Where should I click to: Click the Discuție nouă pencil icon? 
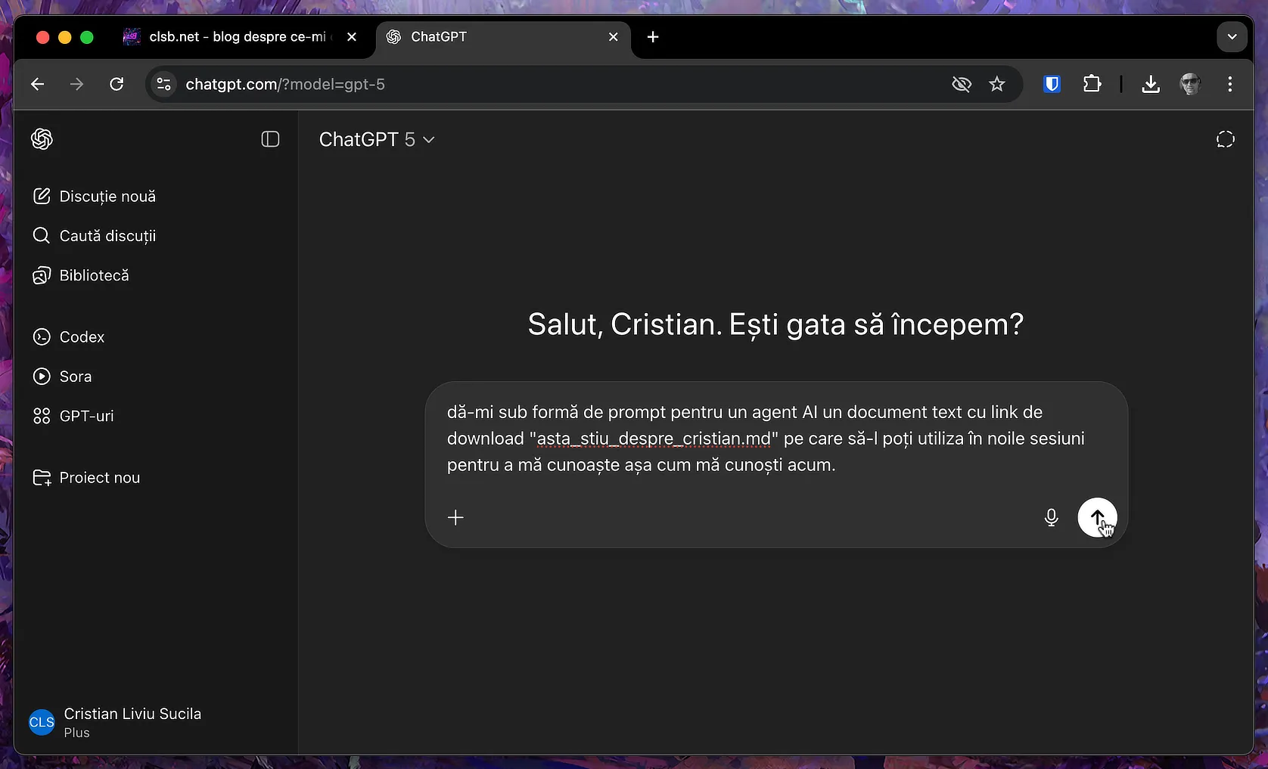point(42,197)
